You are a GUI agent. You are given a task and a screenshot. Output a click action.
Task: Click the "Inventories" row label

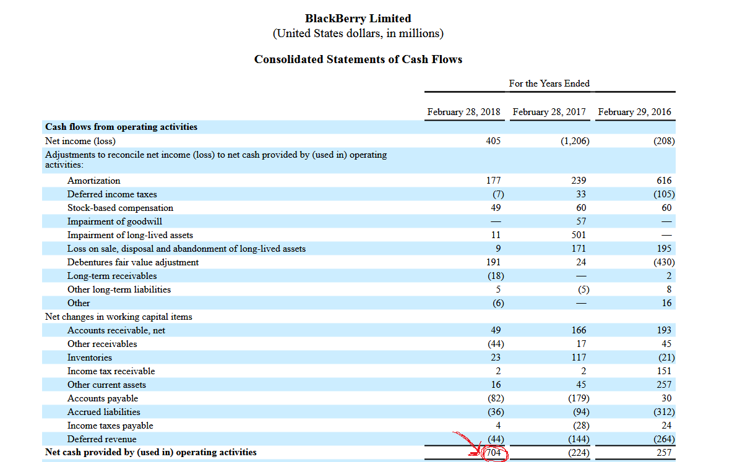(x=90, y=357)
